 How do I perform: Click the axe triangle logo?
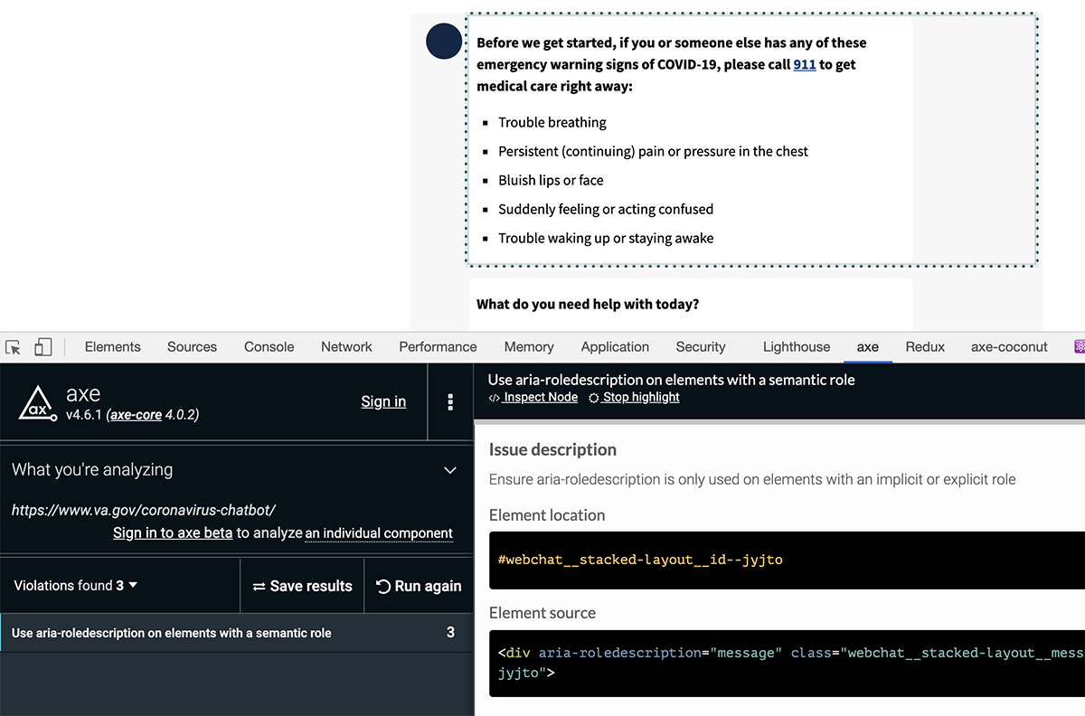coord(36,401)
